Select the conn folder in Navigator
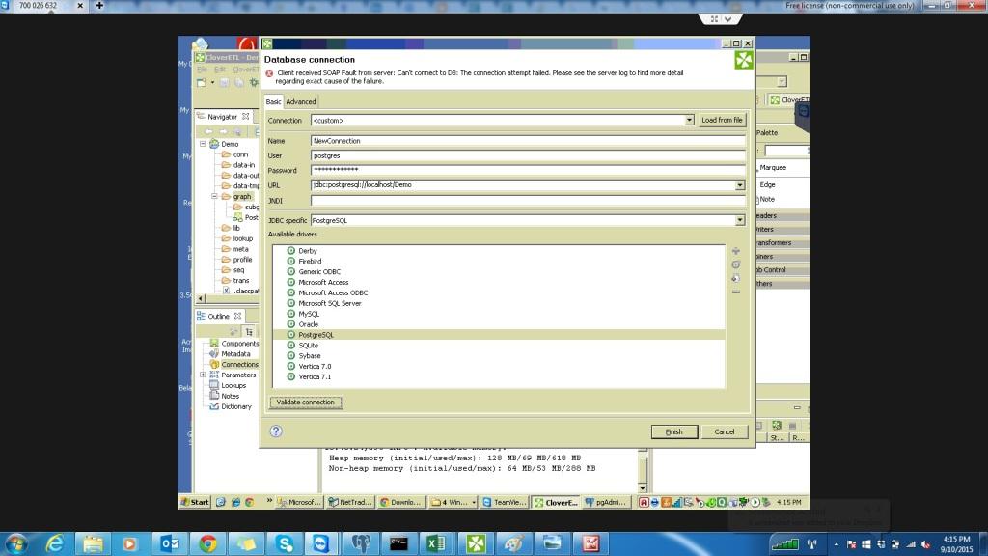The width and height of the screenshot is (988, 556). 240,154
